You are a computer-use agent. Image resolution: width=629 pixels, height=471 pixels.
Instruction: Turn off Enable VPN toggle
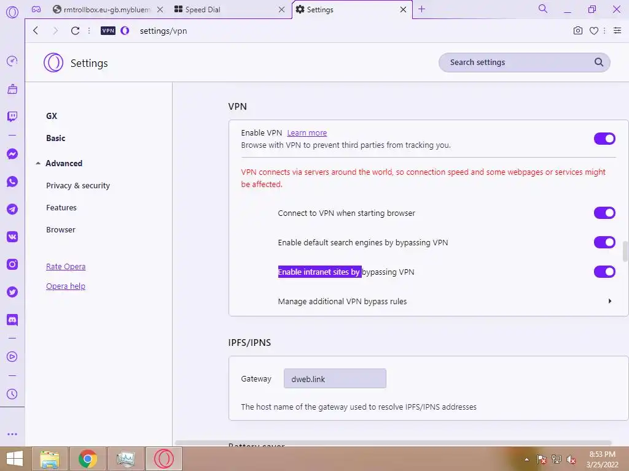(604, 139)
